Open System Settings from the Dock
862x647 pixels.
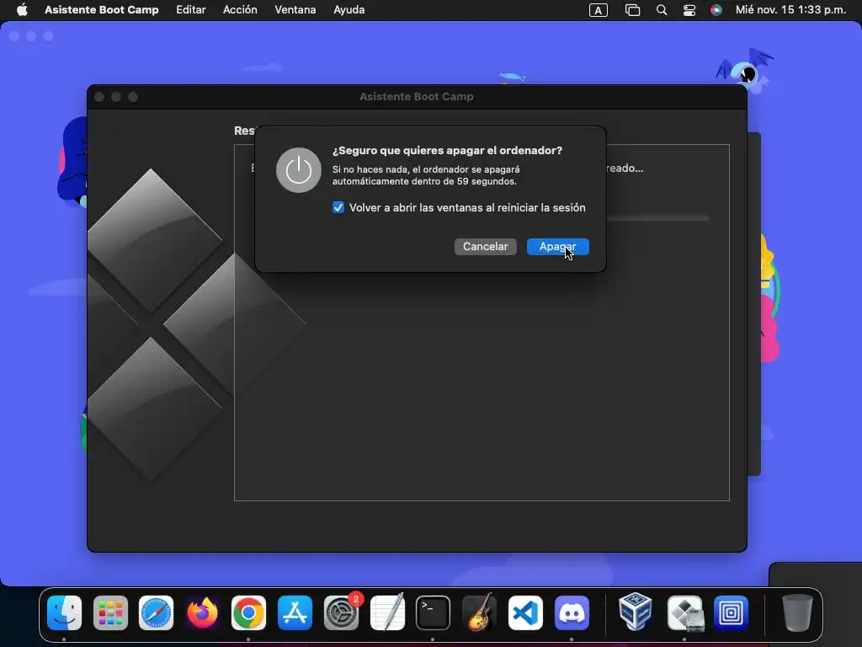coord(342,612)
